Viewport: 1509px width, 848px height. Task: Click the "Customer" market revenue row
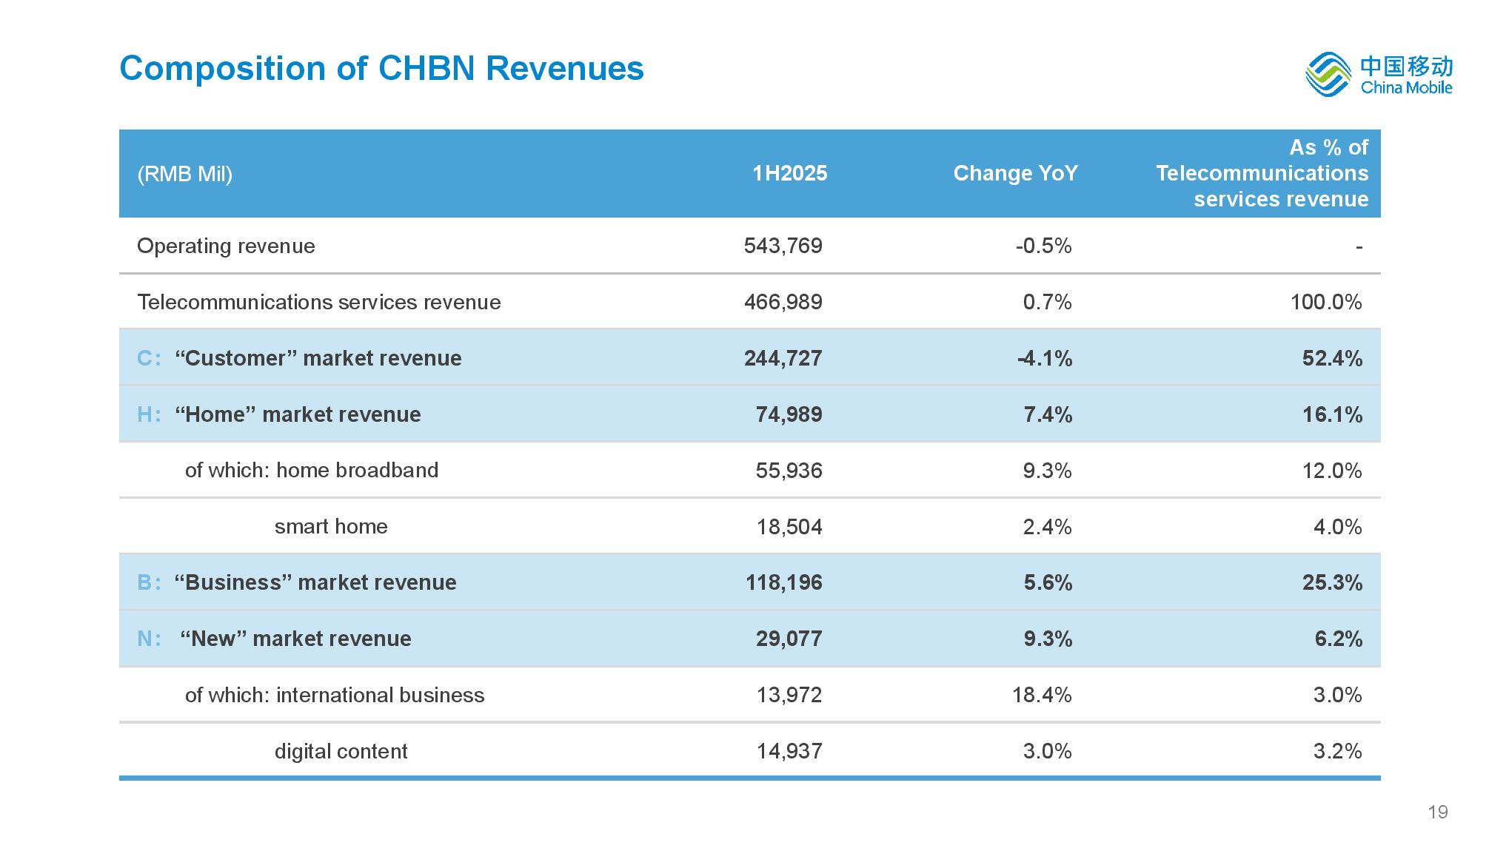tap(318, 358)
